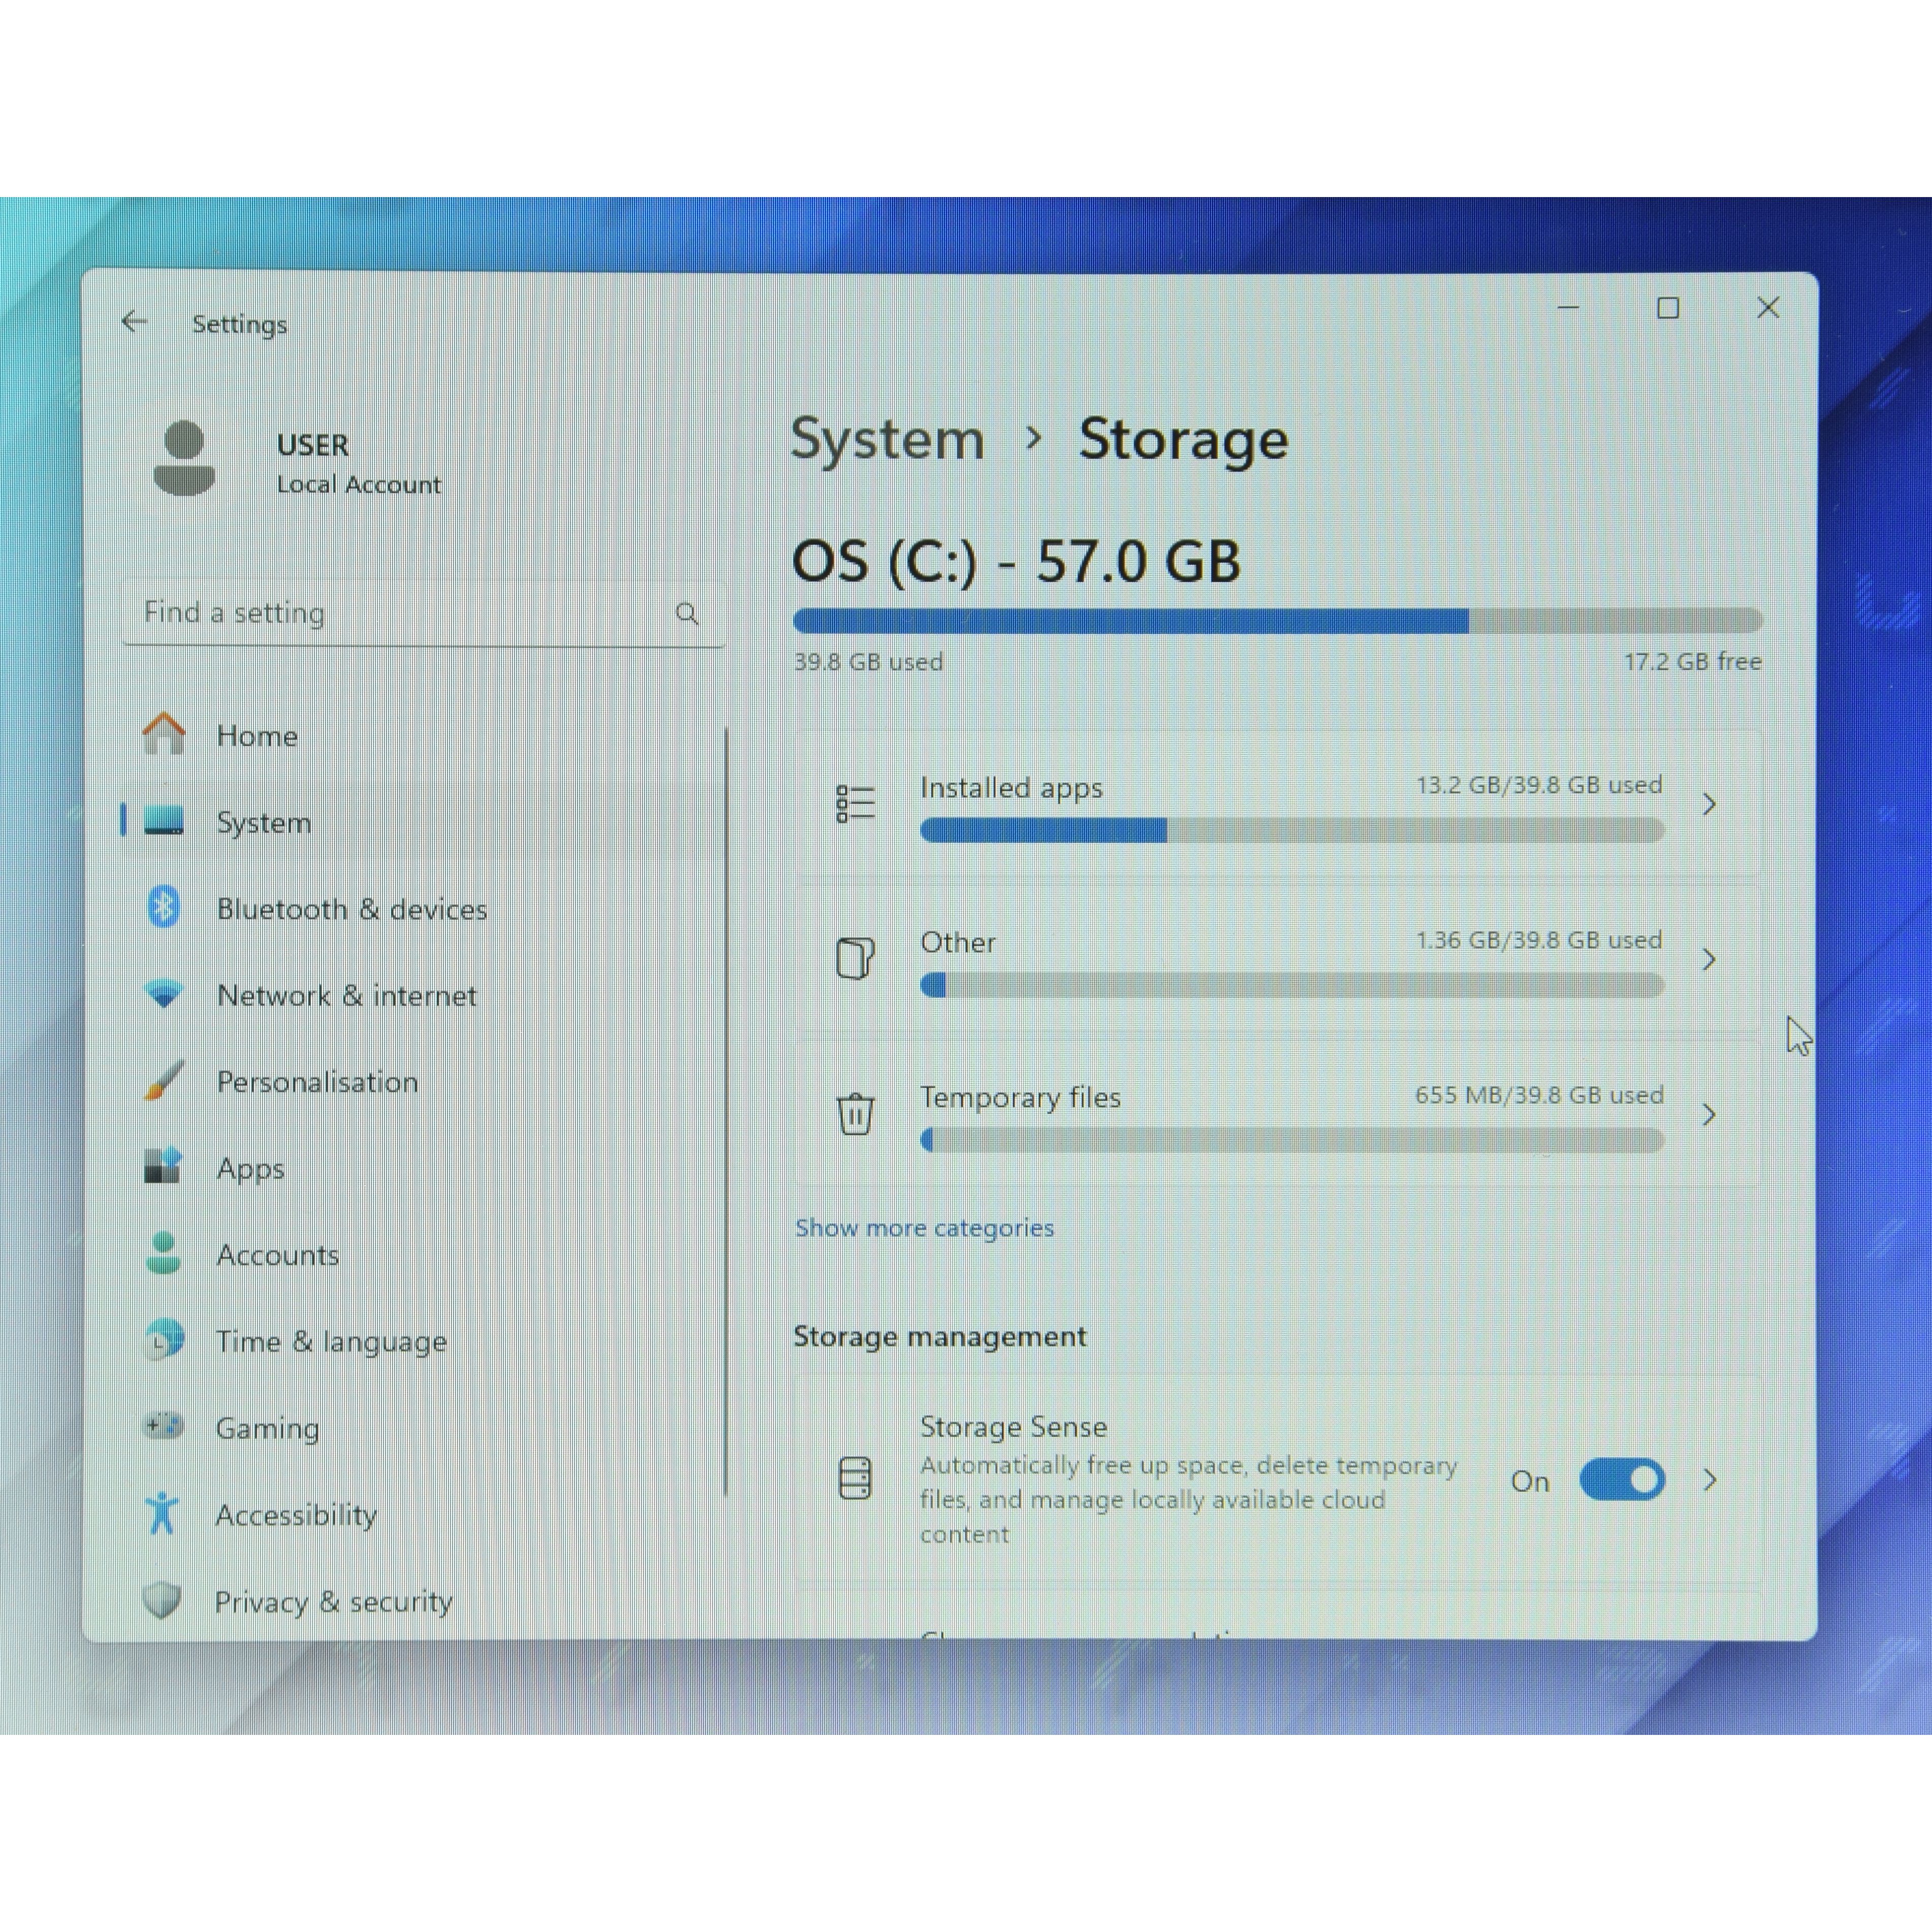Image resolution: width=1932 pixels, height=1932 pixels.
Task: Open the Home settings page
Action: [423, 735]
